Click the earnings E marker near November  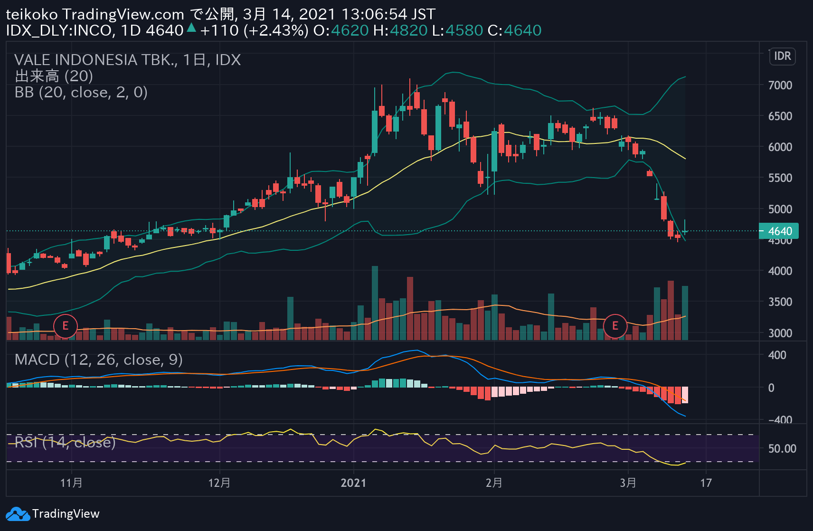pyautogui.click(x=66, y=326)
